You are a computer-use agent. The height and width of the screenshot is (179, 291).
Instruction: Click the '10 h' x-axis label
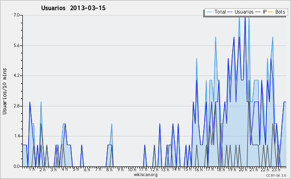point(132,169)
